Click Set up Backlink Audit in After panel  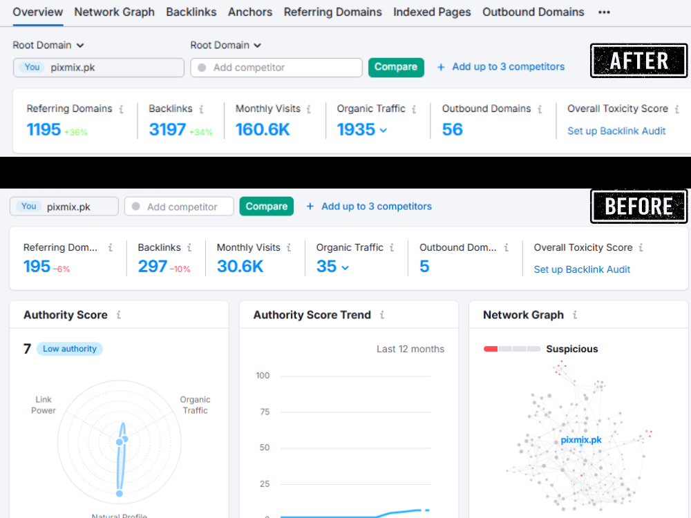(616, 131)
